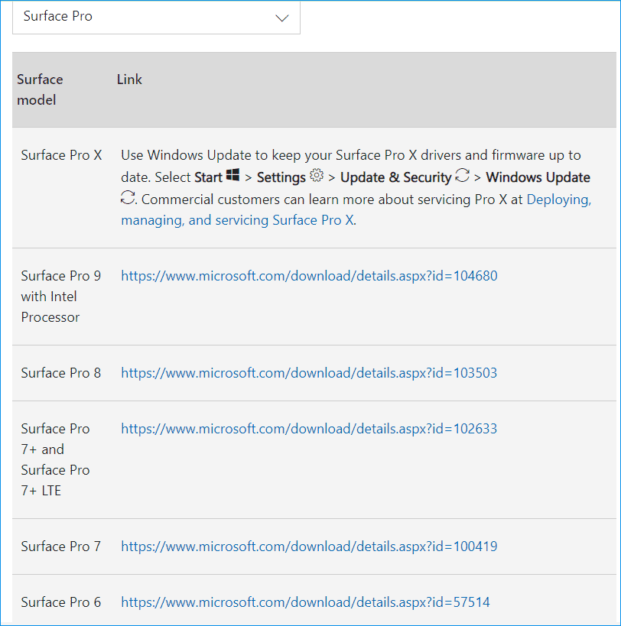Click the Surface Pro 9 with Intel Processor label

click(61, 296)
